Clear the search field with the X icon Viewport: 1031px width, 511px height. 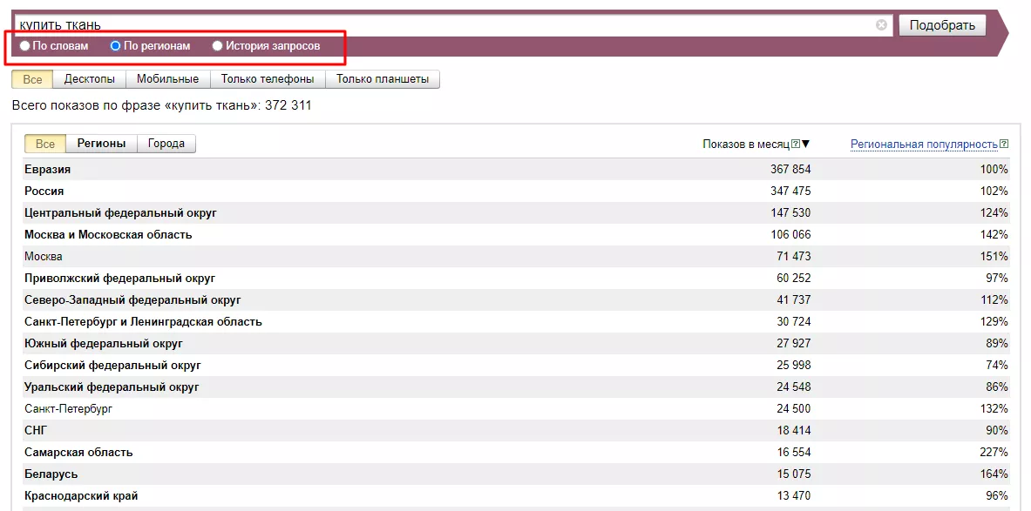881,25
